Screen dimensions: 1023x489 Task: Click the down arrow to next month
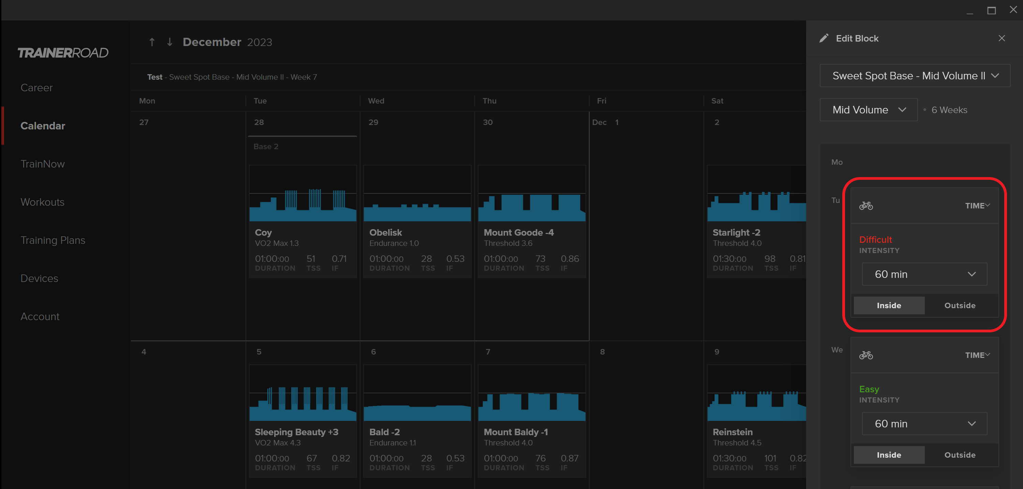click(169, 42)
